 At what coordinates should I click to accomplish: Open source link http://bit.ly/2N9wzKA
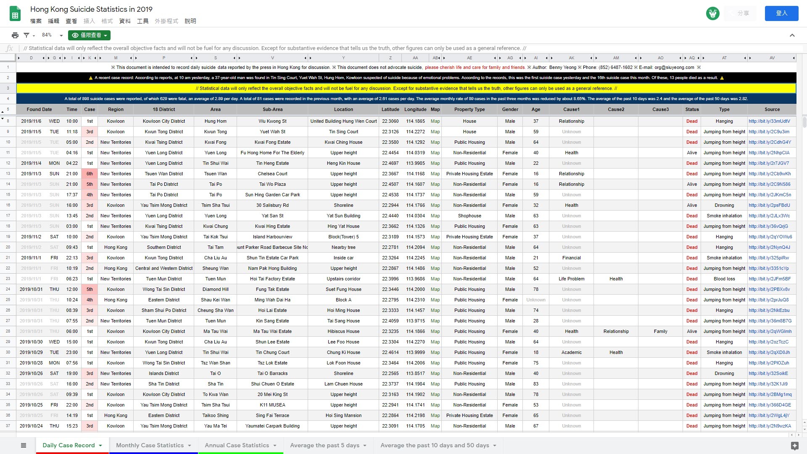point(770,426)
